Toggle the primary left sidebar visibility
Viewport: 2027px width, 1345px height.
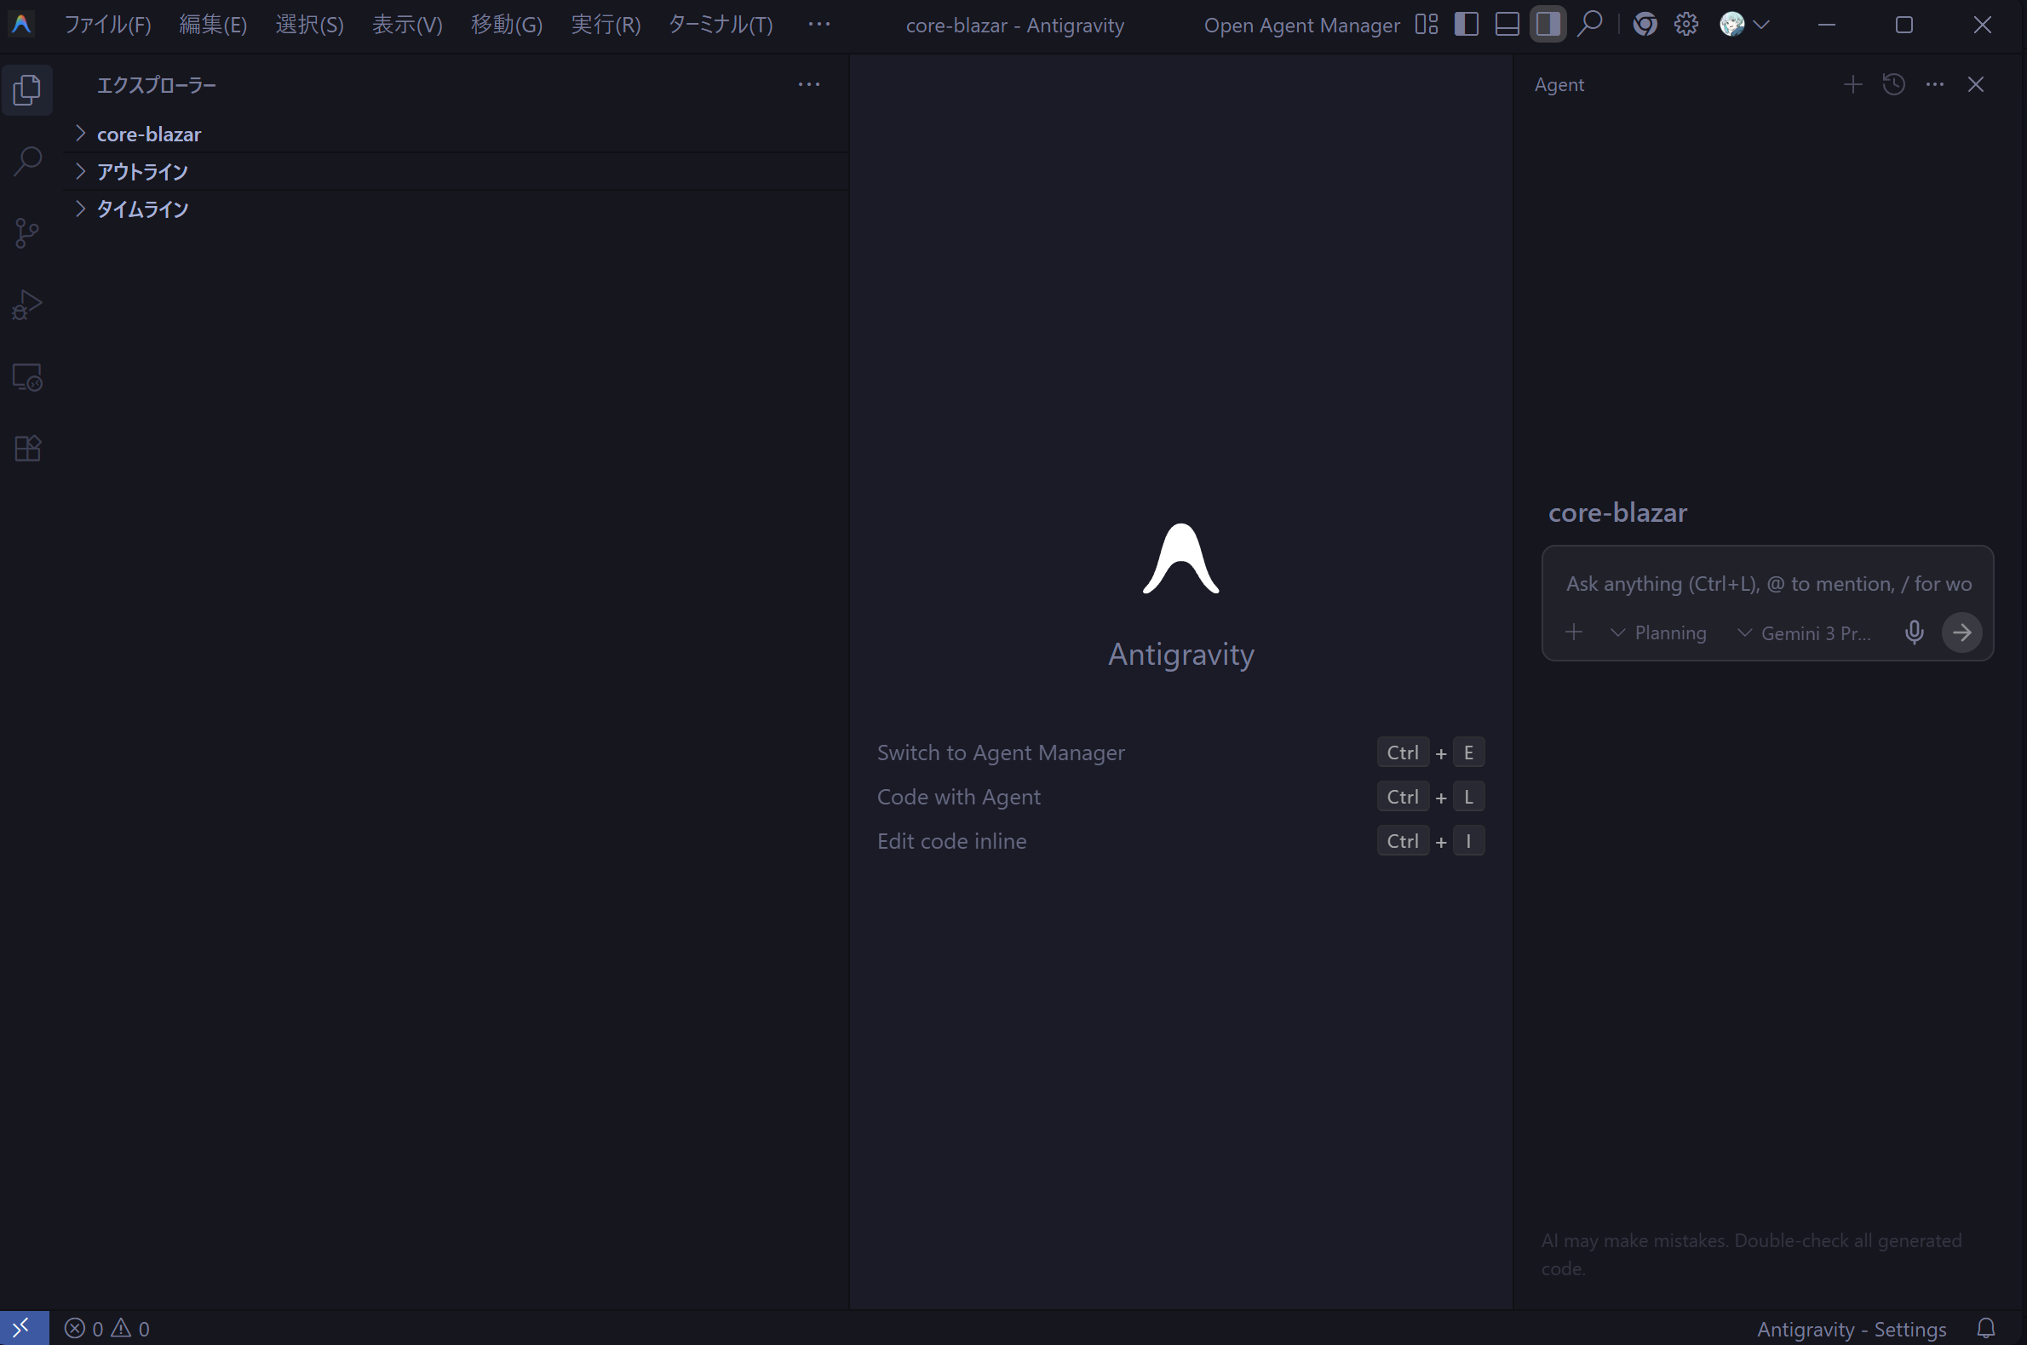[x=1466, y=24]
